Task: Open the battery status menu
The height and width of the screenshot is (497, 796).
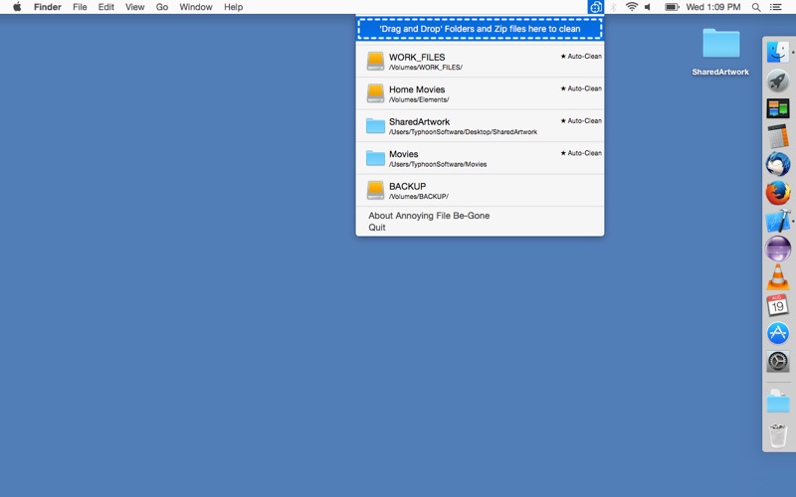Action: 672,7
